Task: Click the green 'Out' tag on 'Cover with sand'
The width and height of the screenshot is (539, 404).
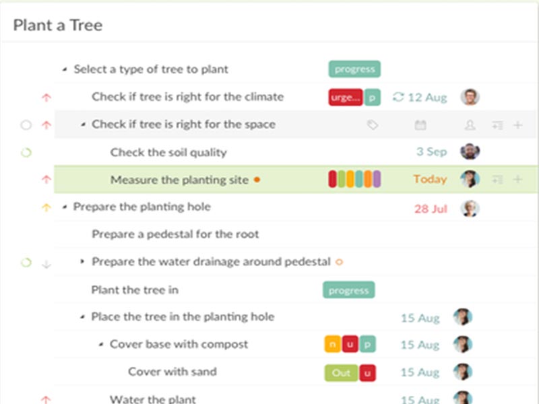Action: [341, 372]
